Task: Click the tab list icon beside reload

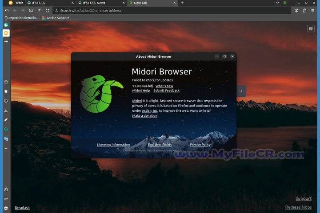Action: pyautogui.click(x=39, y=10)
